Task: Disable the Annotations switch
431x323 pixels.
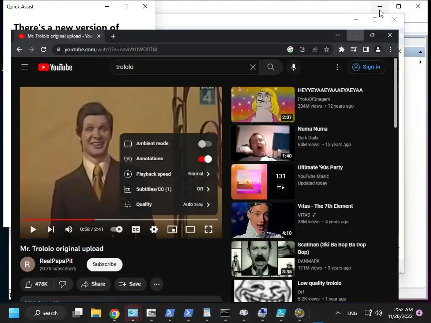Action: pyautogui.click(x=205, y=159)
